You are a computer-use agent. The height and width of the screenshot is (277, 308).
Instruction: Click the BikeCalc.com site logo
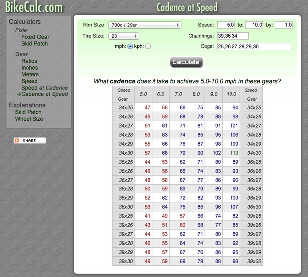coord(34,7)
